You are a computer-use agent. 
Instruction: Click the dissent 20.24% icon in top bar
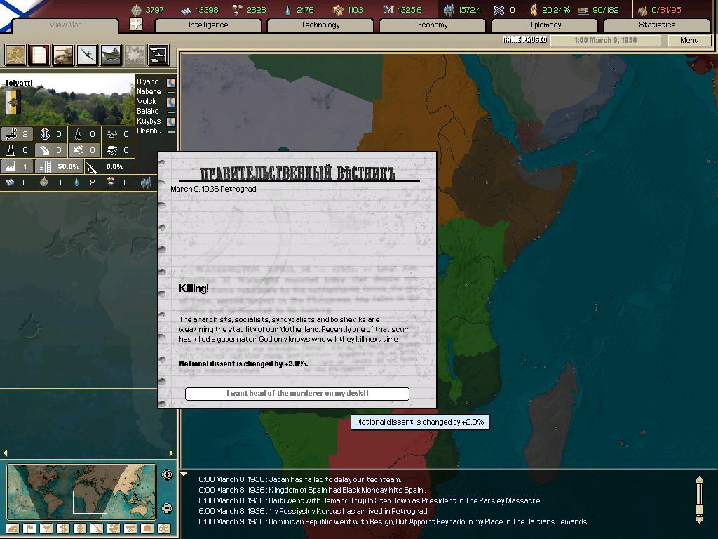click(x=534, y=10)
